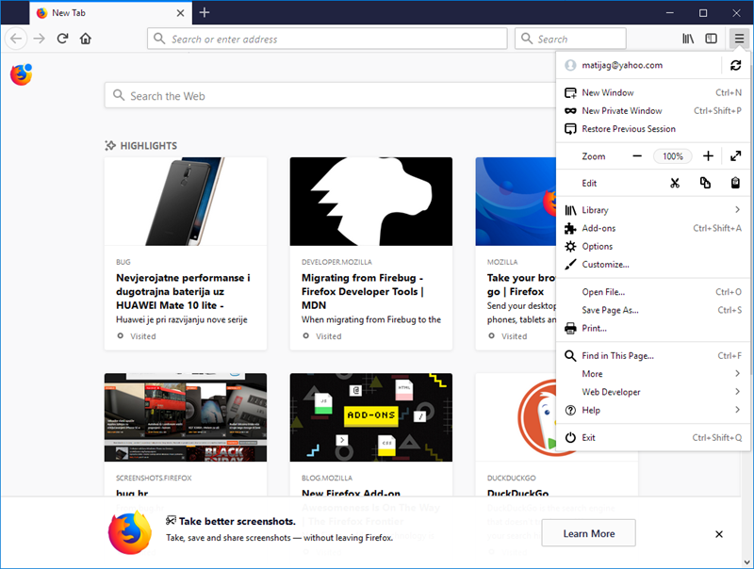Expand the Help submenu
This screenshot has height=569, width=754.
(652, 410)
